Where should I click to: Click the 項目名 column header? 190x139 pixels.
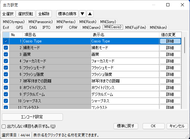pos(57,35)
